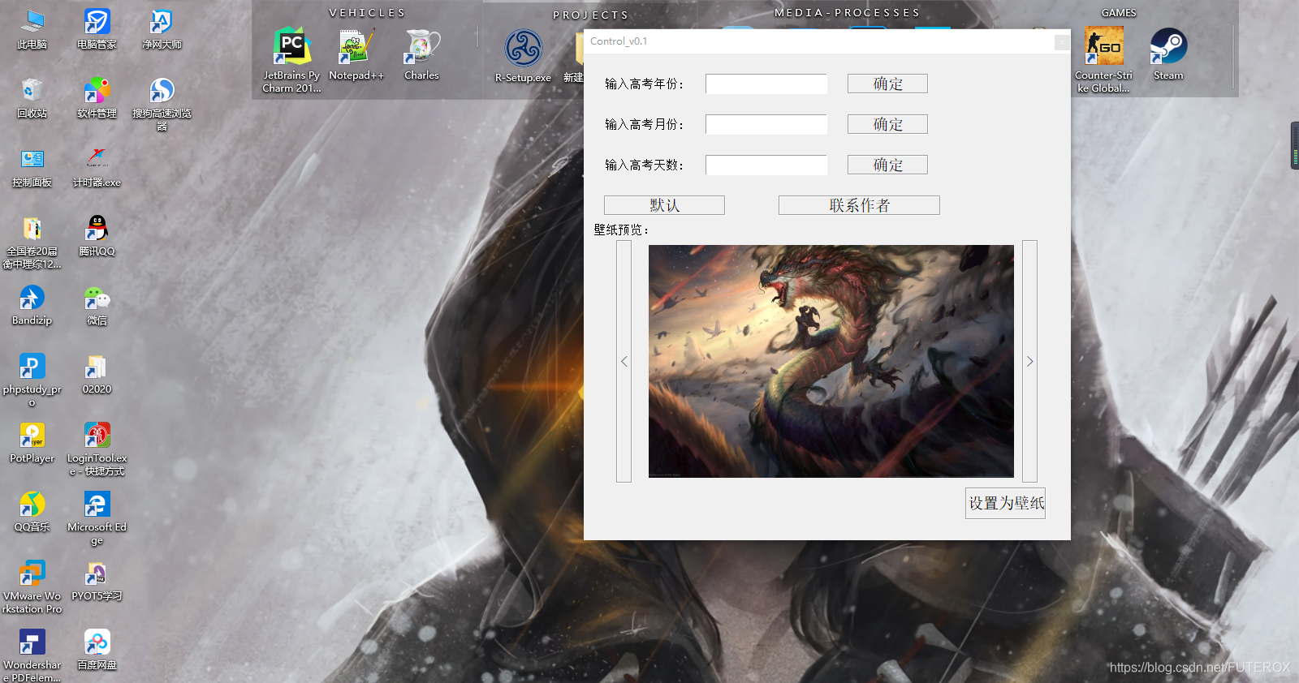Click the 输入高考天数 day input field
Viewport: 1299px width, 683px height.
tap(766, 165)
